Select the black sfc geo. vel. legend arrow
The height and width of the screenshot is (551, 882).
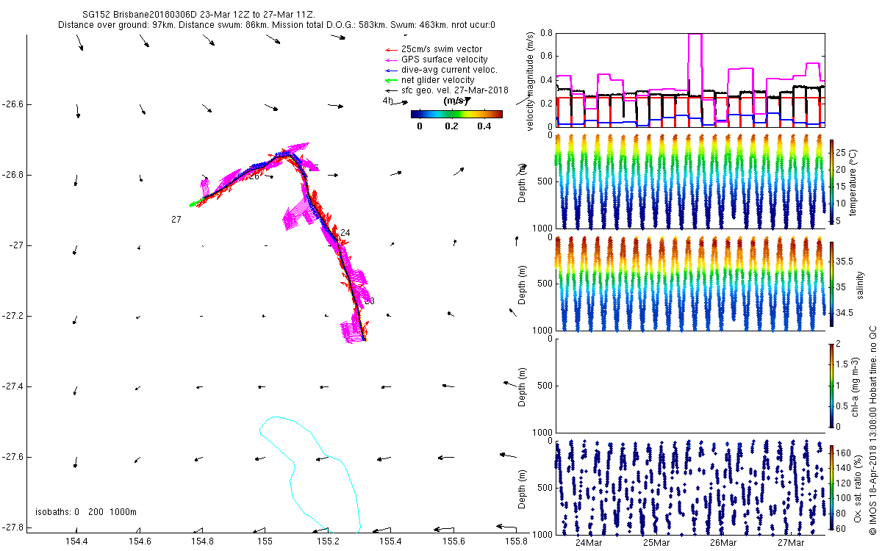[x=381, y=90]
